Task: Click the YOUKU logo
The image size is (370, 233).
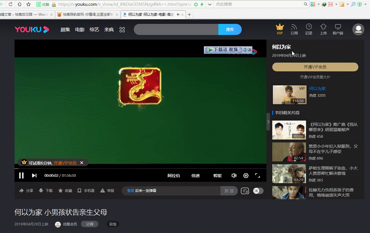Action: (x=32, y=29)
